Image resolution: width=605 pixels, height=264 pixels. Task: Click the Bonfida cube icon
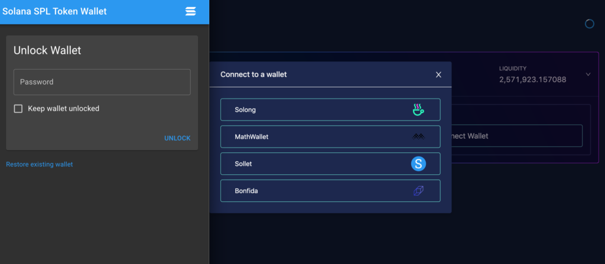click(x=418, y=191)
